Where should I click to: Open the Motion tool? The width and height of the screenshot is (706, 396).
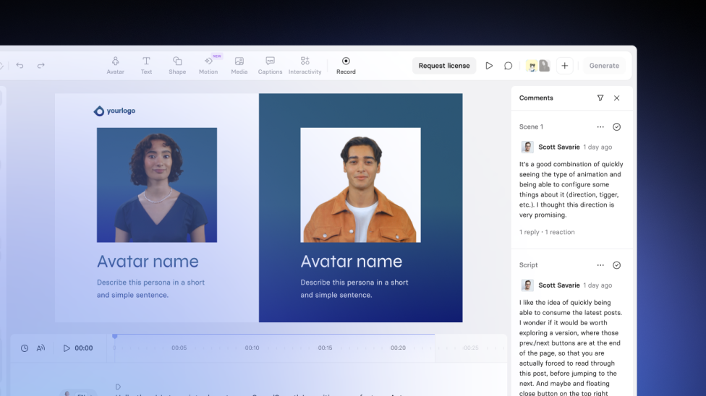point(208,66)
